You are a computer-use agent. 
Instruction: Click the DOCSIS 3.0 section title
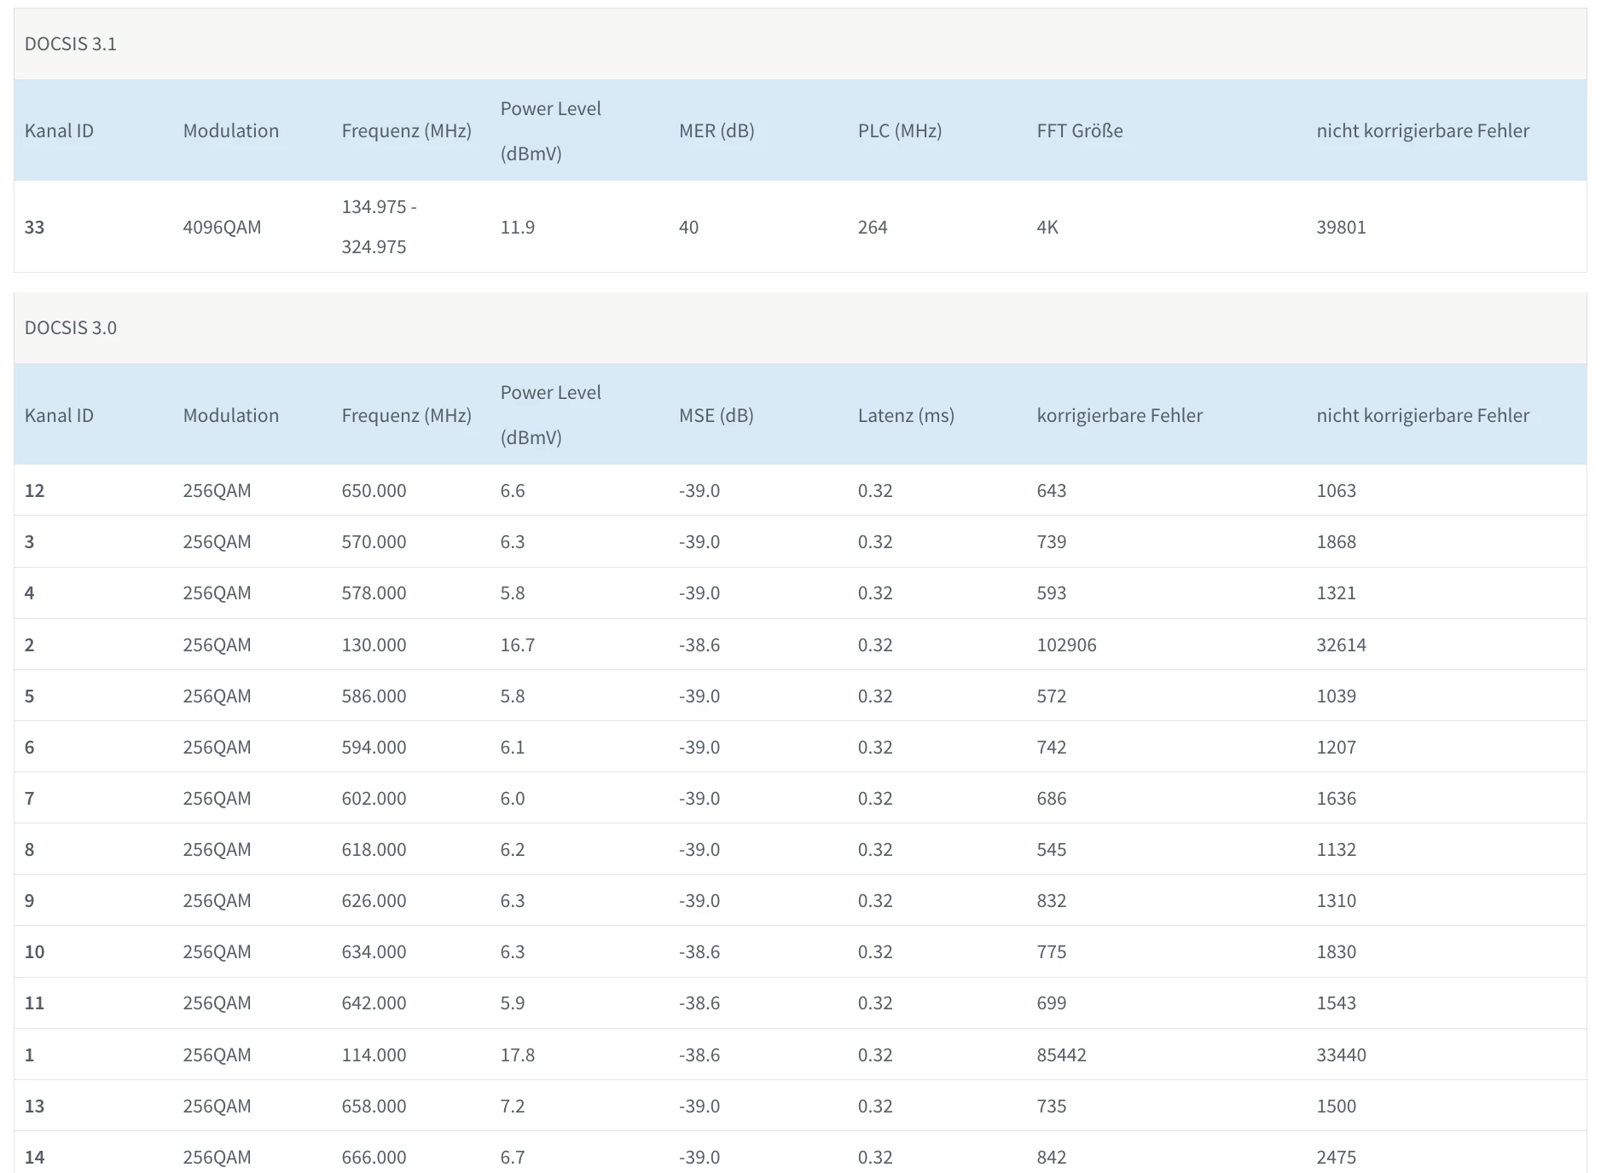pyautogui.click(x=70, y=328)
